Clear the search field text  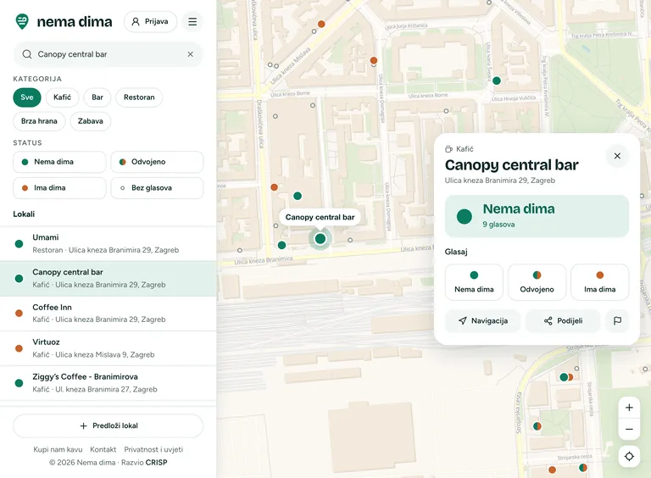pyautogui.click(x=190, y=54)
